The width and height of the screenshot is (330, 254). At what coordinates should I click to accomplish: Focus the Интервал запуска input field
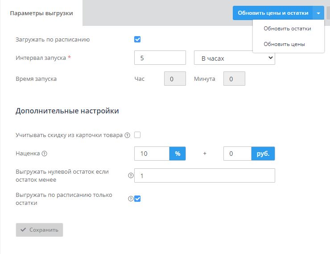(160, 58)
